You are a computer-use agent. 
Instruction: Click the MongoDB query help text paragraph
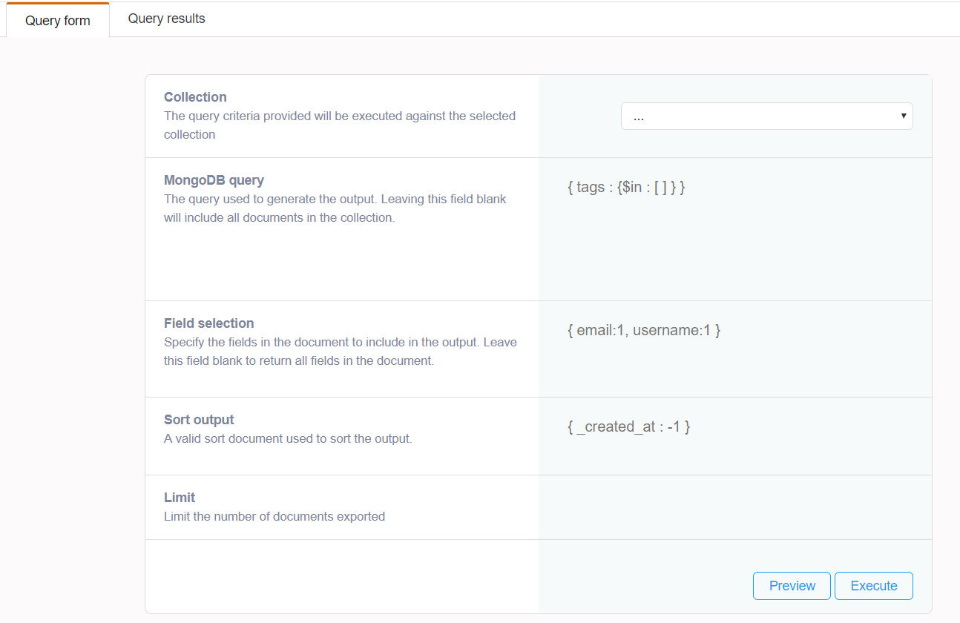tap(335, 208)
